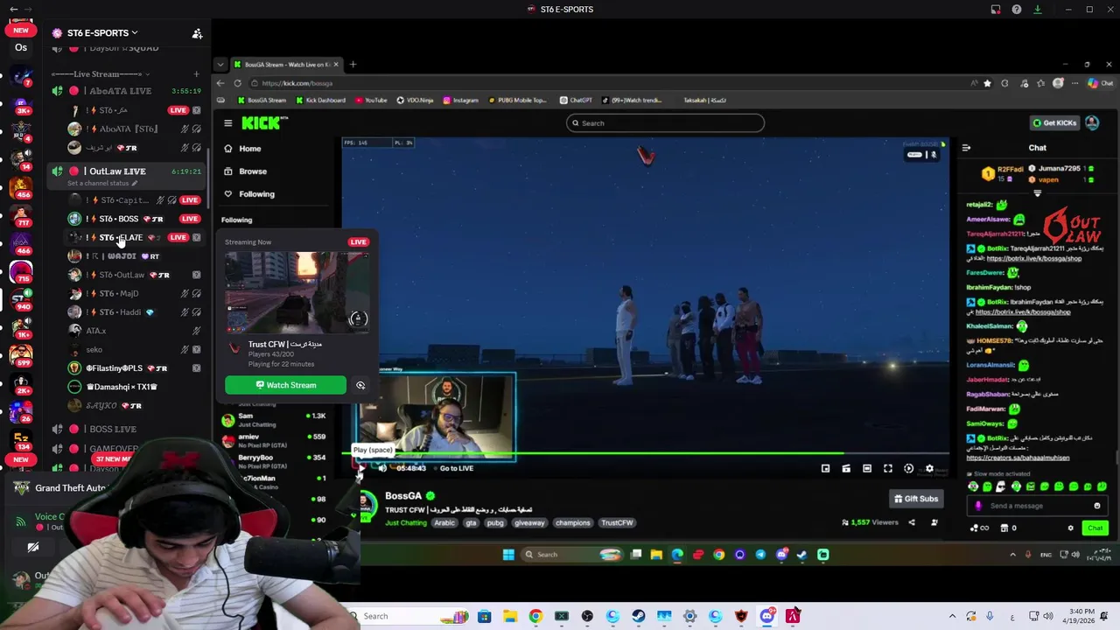This screenshot has height=630, width=1120.
Task: Click Go to LIVE in player
Action: tap(456, 468)
